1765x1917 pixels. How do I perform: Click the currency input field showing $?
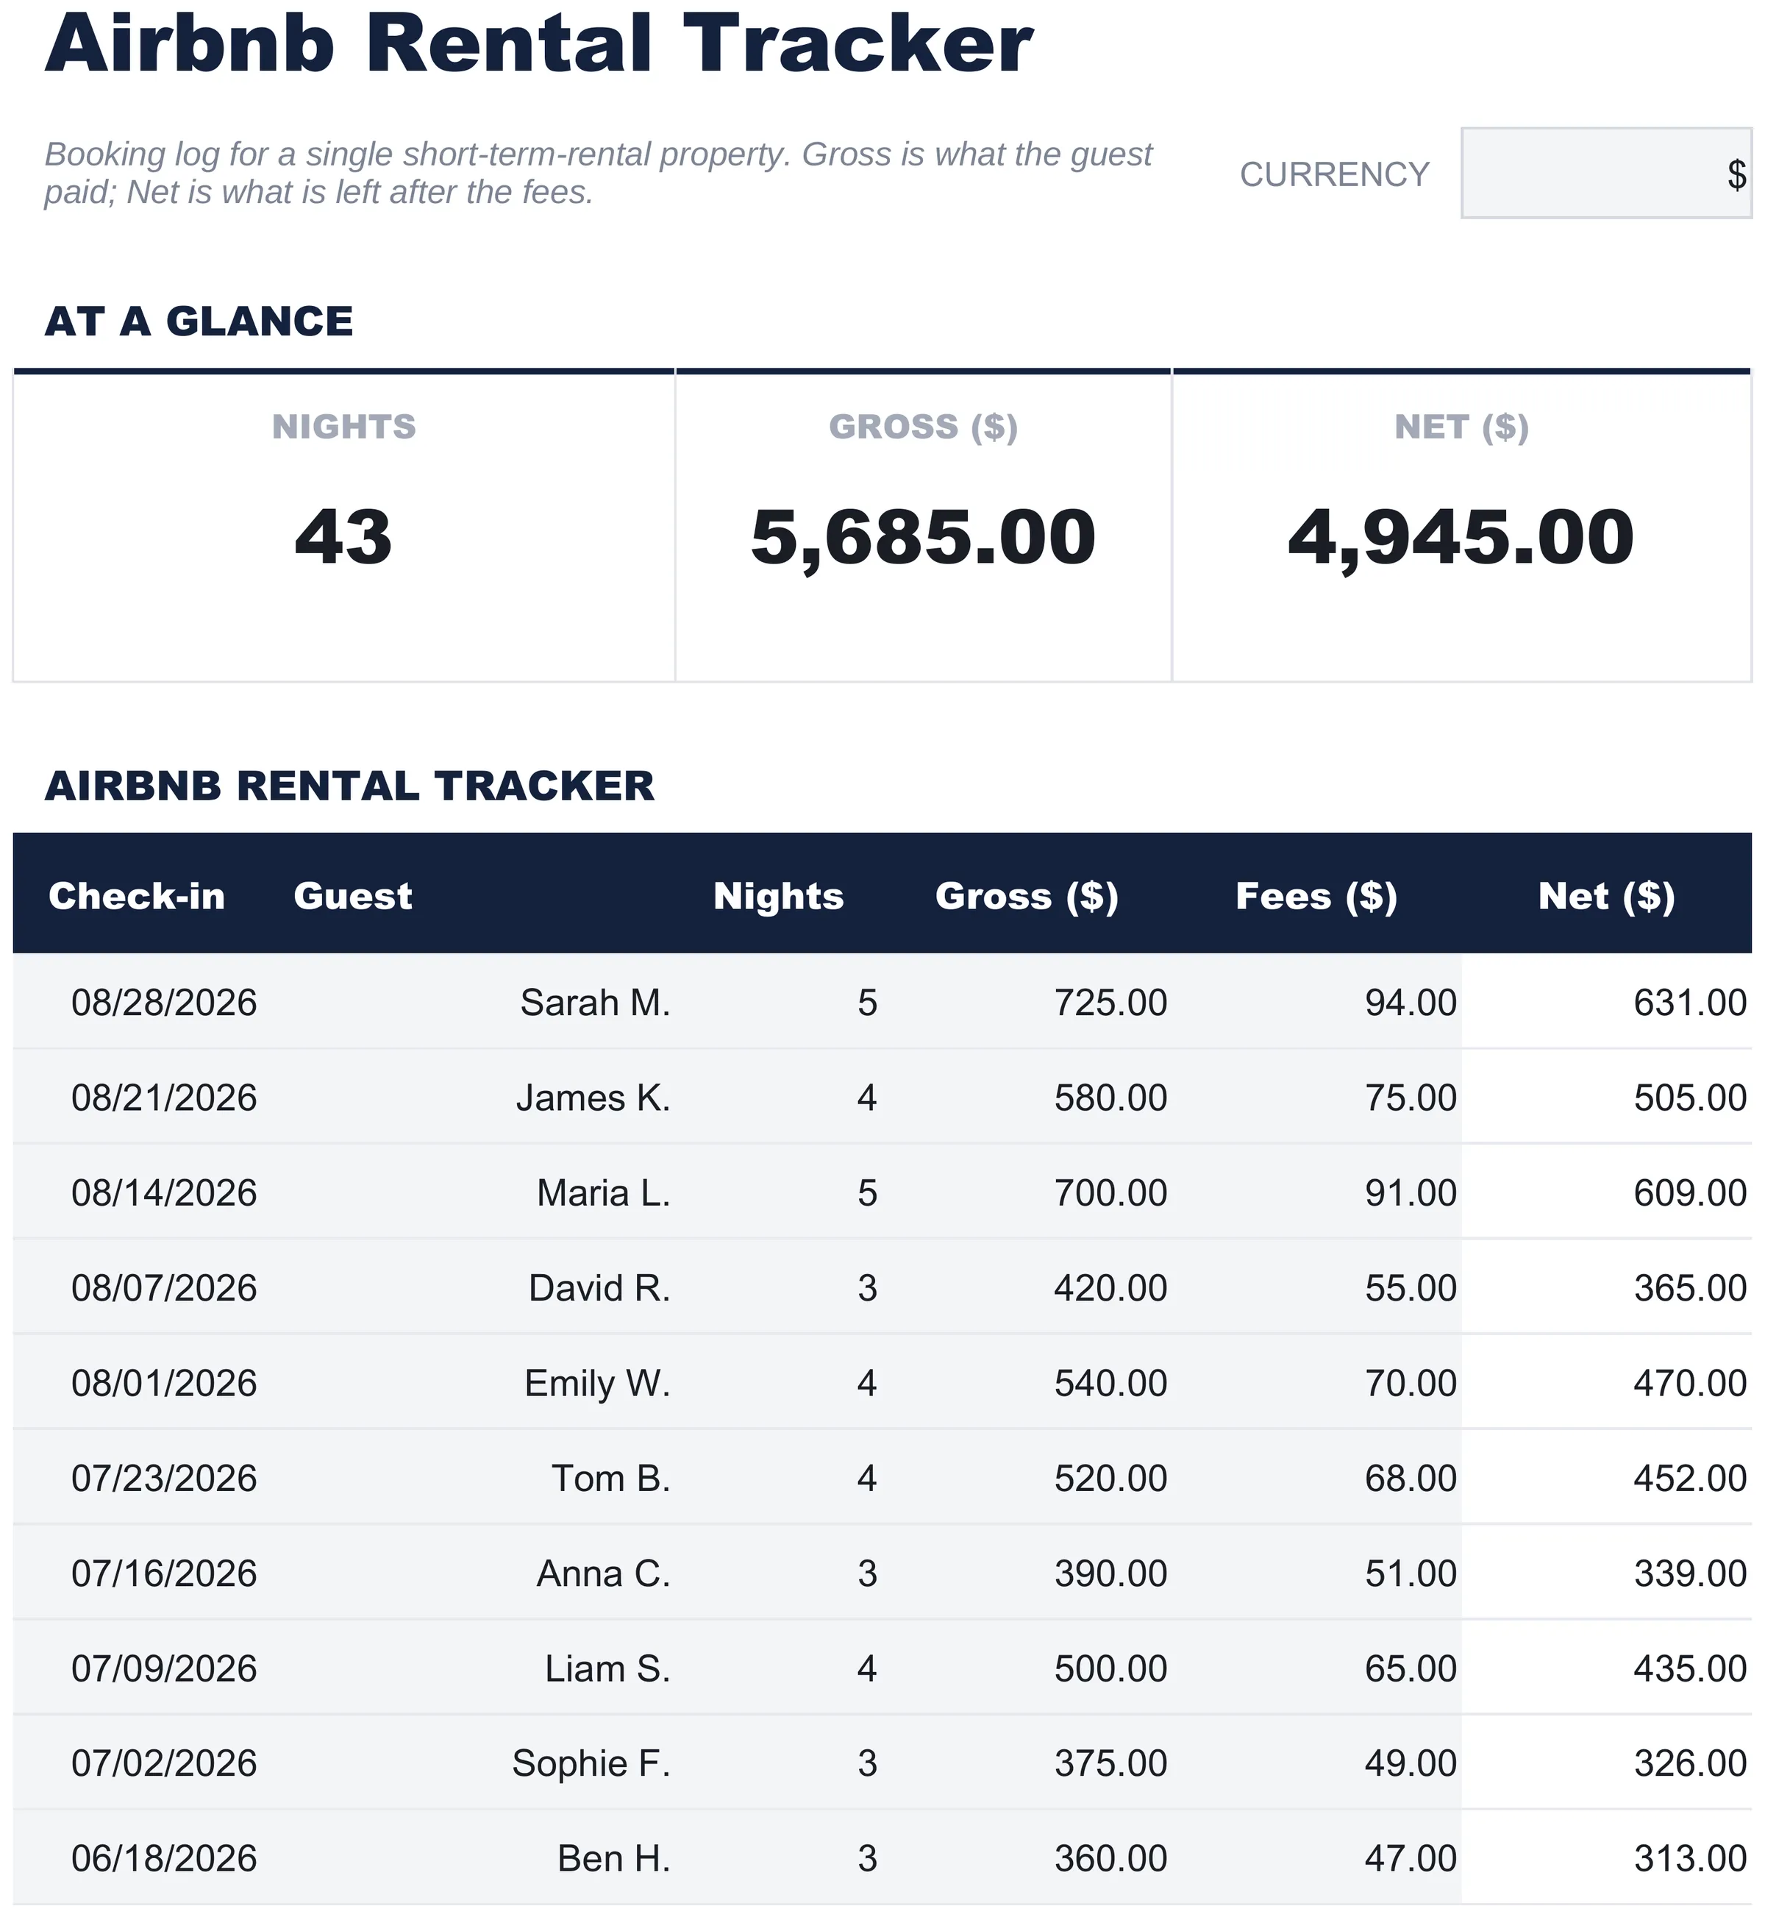coord(1605,173)
